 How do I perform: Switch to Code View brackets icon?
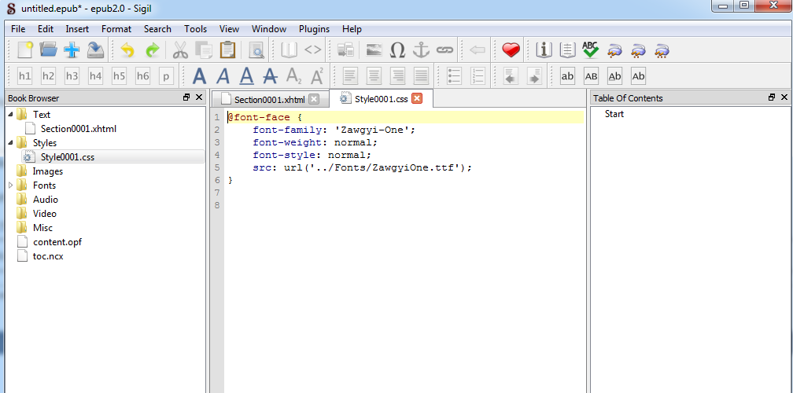pyautogui.click(x=312, y=50)
